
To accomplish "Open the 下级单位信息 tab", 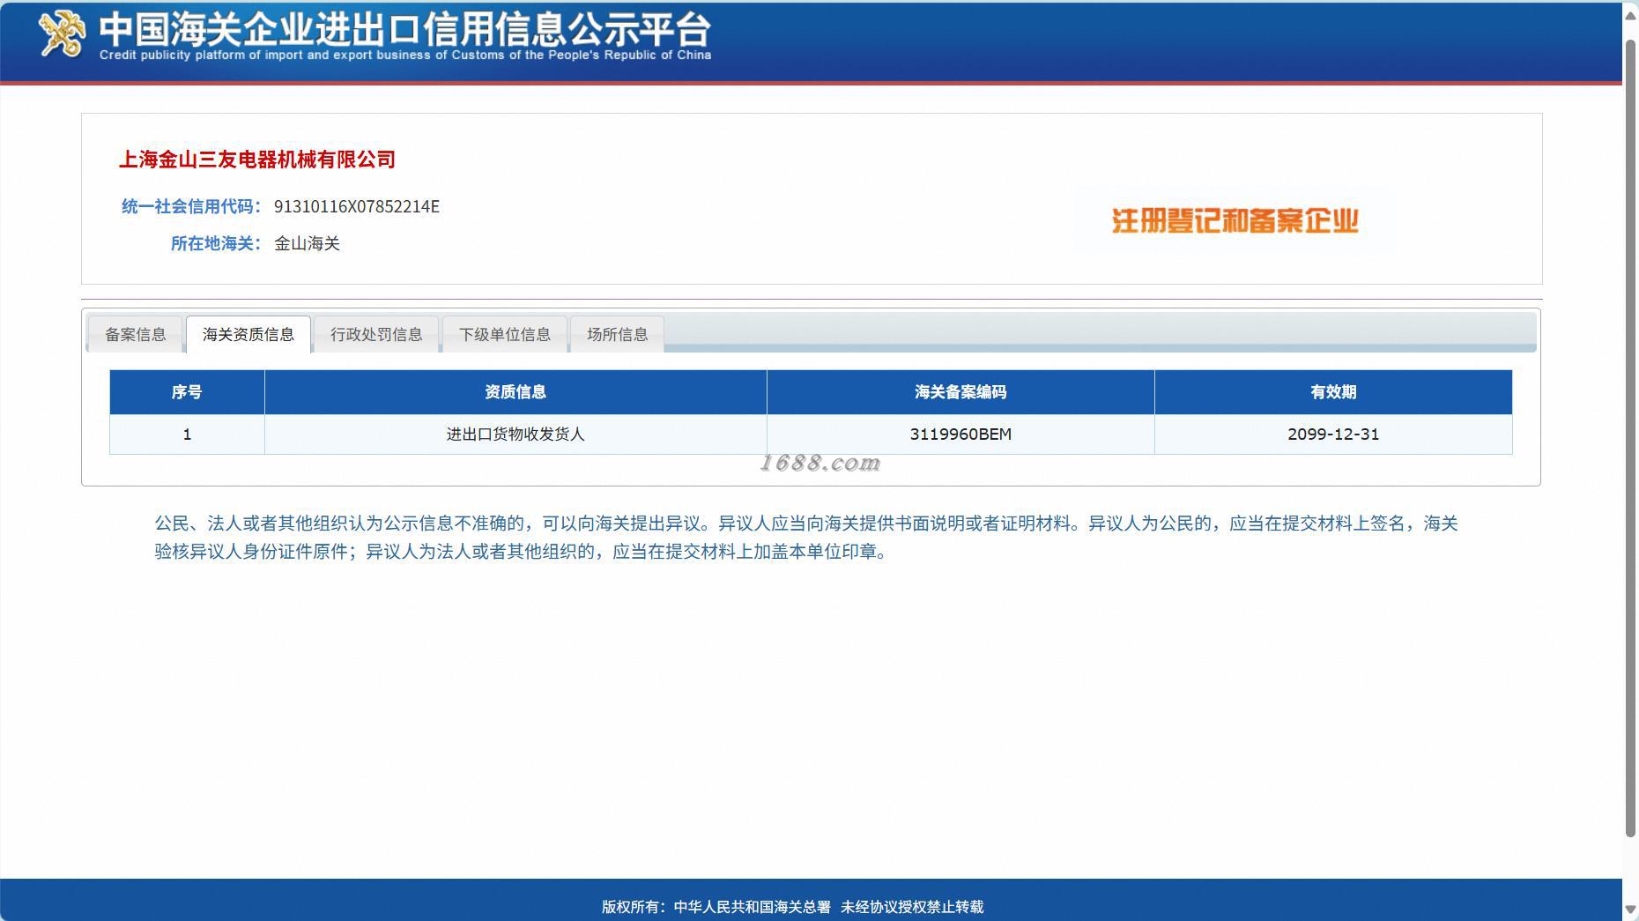I will click(x=505, y=334).
